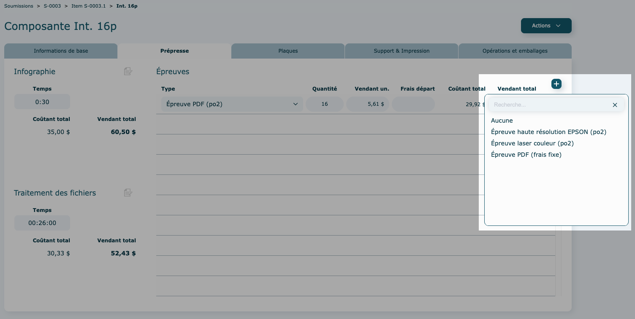Click the Soumissions breadcrumb link

pos(19,6)
